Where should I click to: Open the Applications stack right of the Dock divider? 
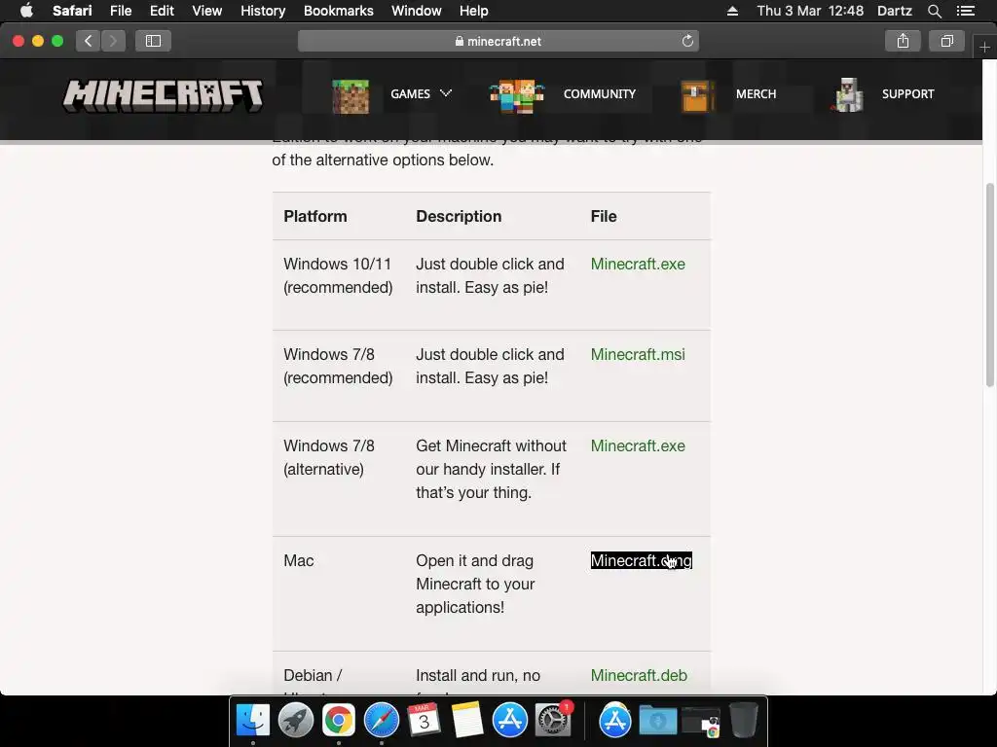(x=615, y=721)
